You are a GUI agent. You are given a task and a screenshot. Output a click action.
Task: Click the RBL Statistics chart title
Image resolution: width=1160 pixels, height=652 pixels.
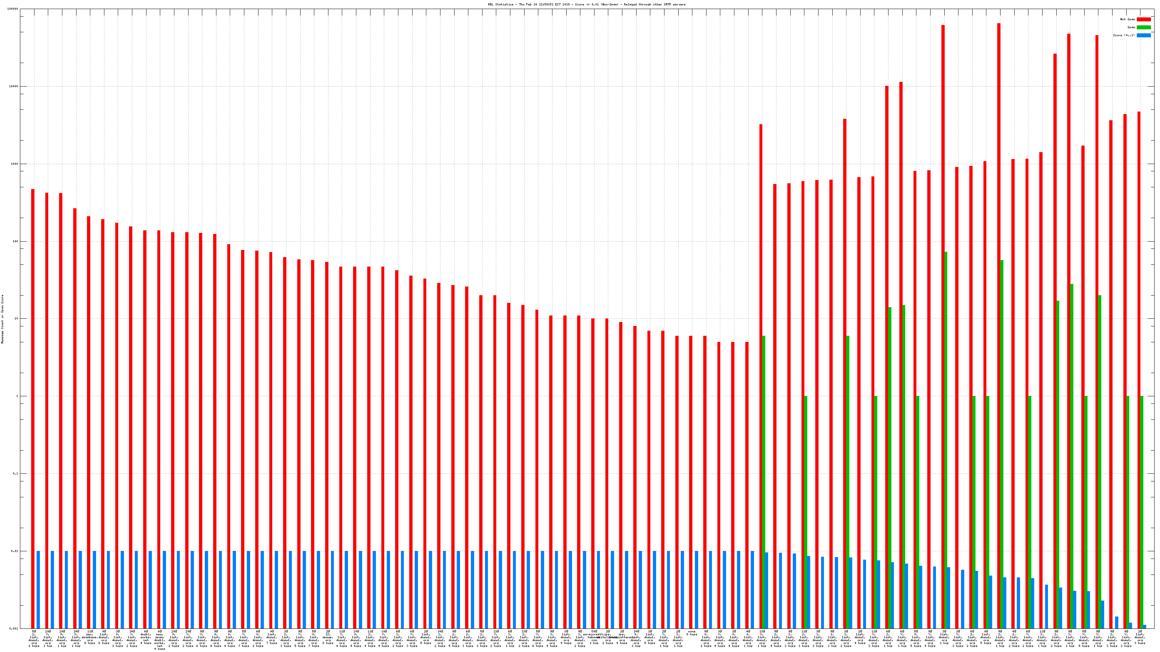[x=586, y=4]
